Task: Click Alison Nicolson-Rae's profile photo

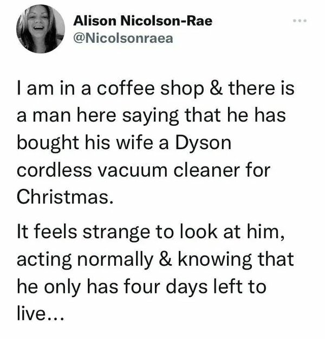Action: [x=41, y=29]
